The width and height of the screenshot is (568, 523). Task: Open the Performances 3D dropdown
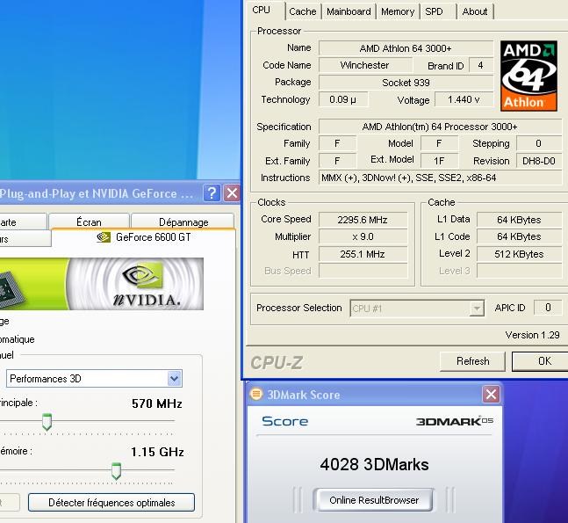94,379
